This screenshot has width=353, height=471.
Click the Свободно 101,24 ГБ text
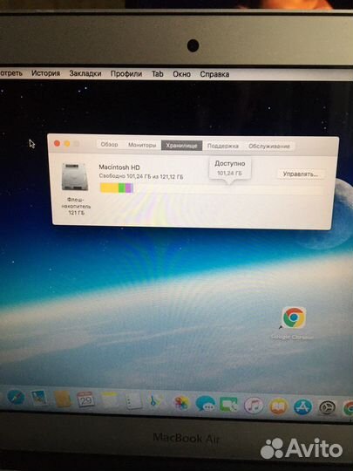(141, 176)
